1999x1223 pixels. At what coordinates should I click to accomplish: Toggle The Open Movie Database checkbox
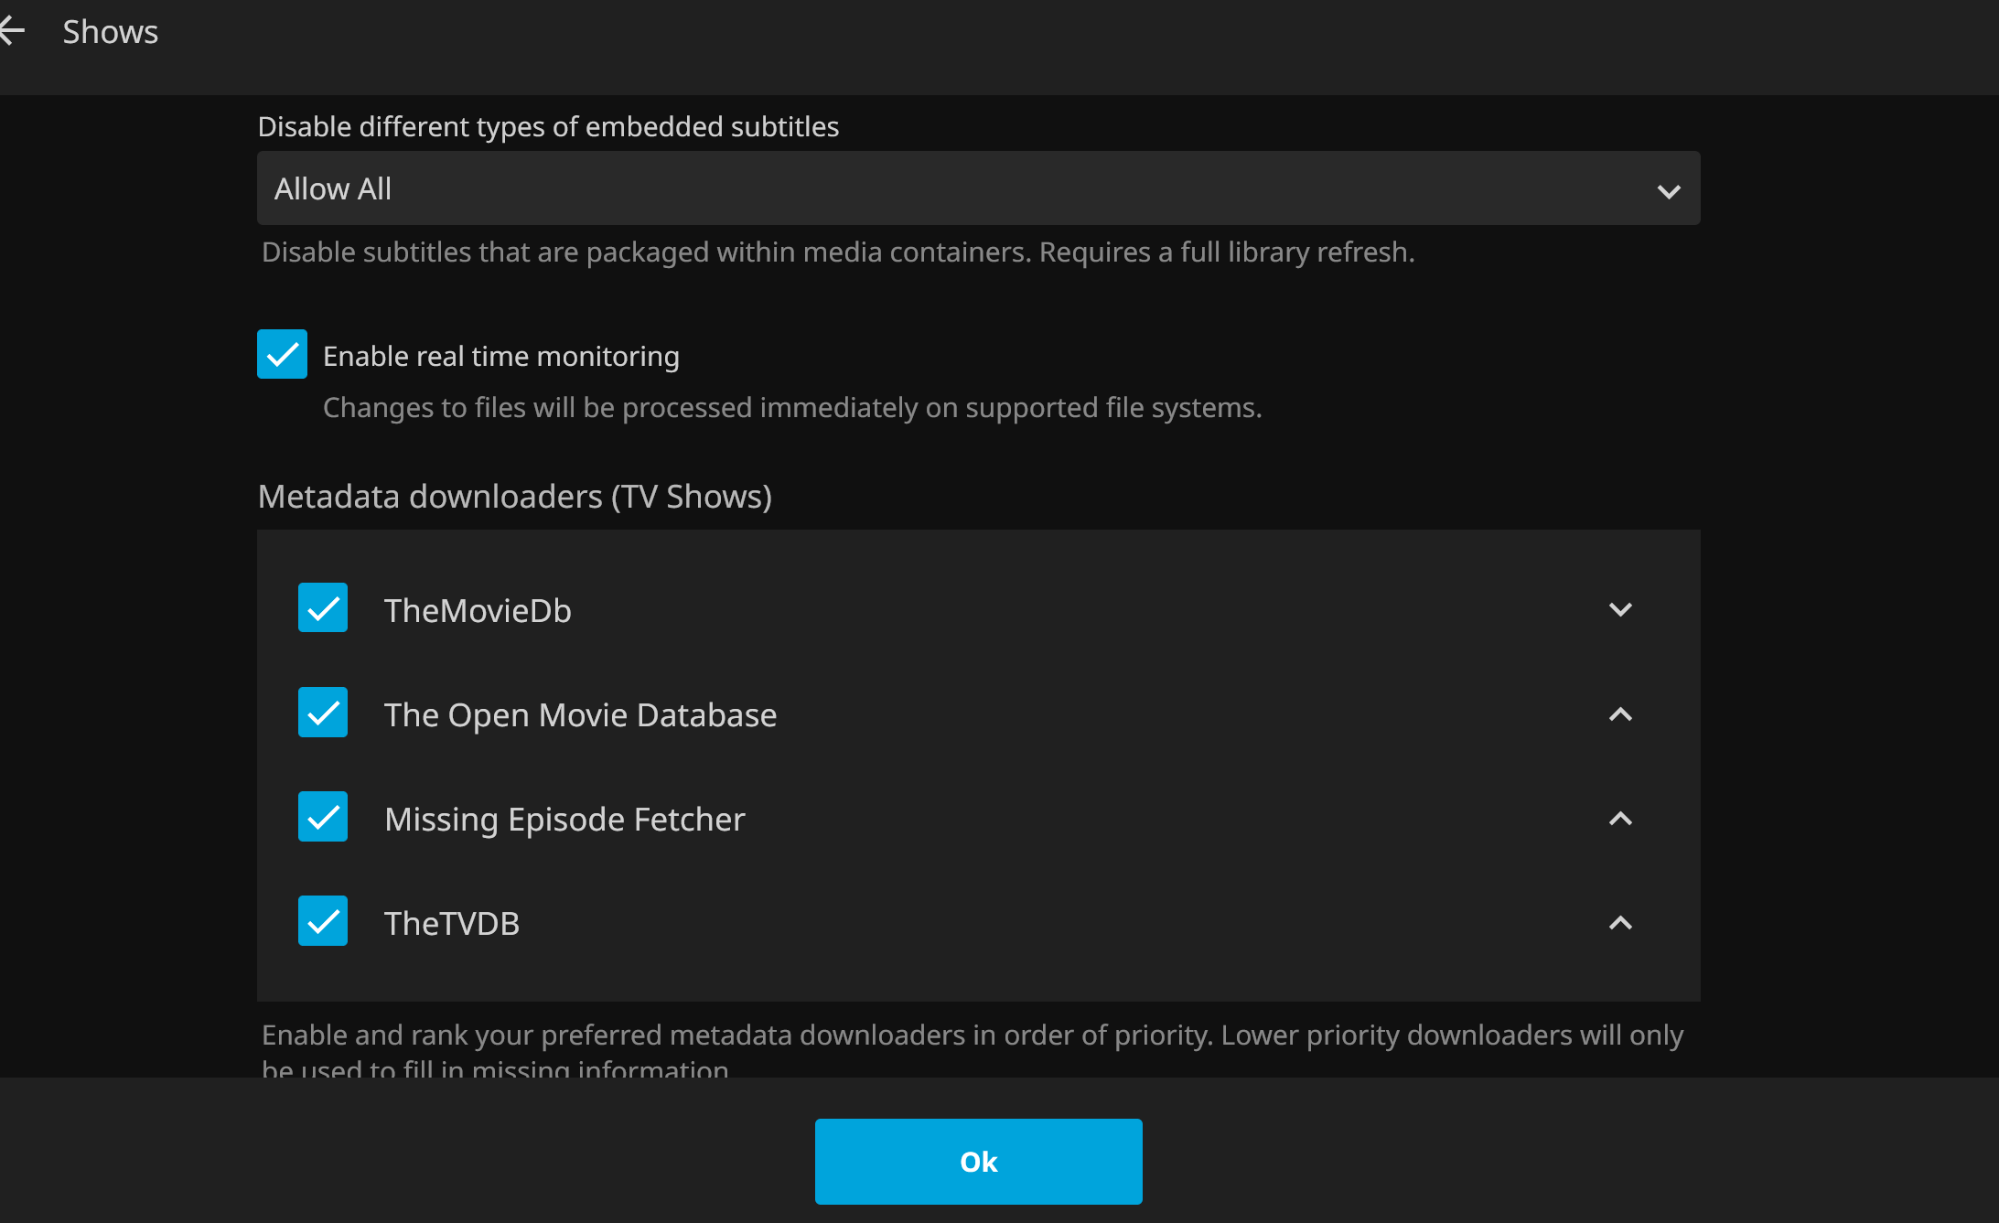pyautogui.click(x=323, y=713)
